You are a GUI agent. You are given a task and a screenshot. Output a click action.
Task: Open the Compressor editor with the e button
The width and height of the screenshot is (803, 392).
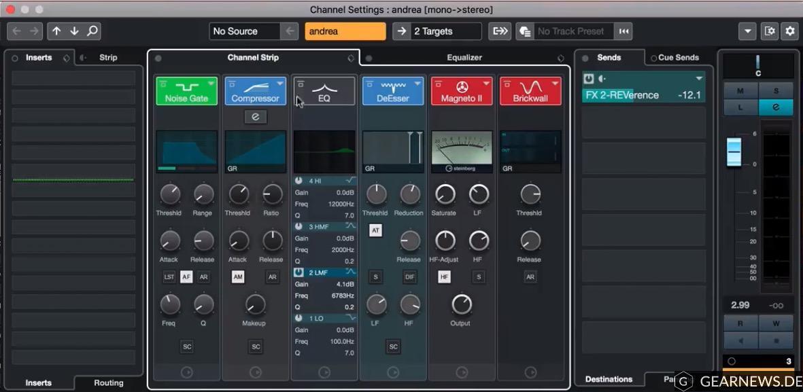pyautogui.click(x=256, y=117)
